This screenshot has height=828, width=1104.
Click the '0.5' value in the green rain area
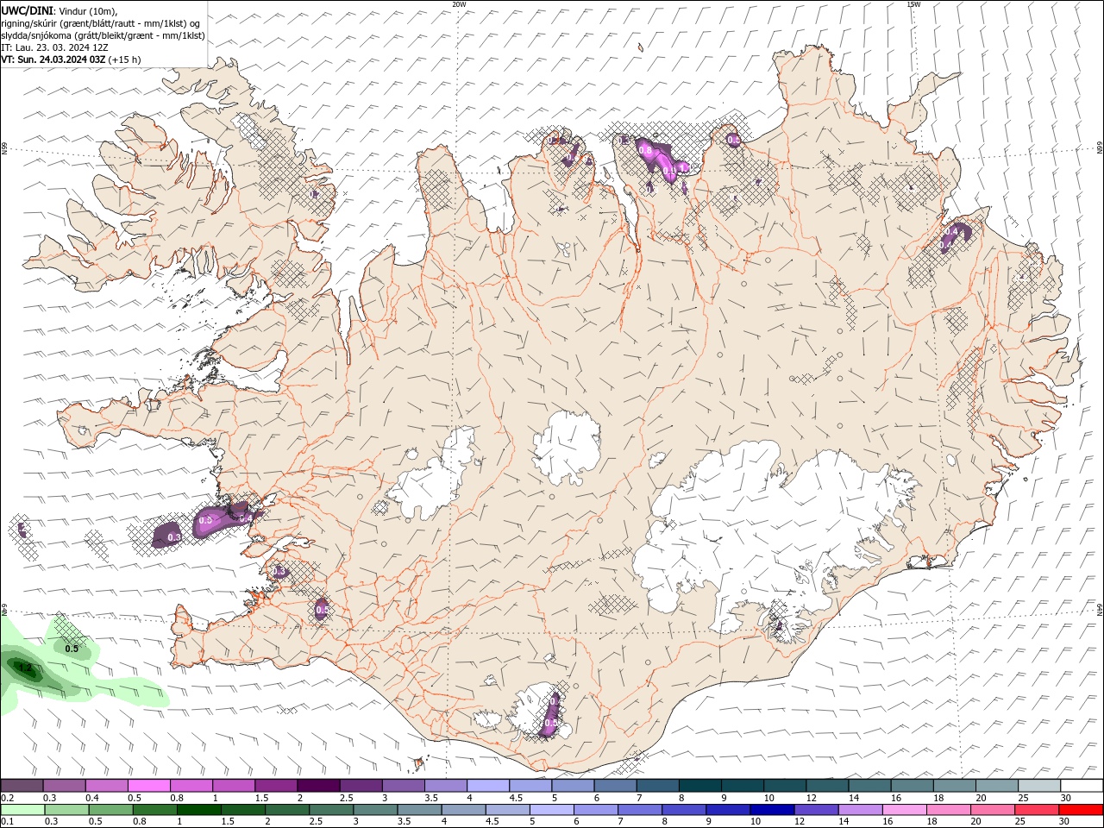(x=72, y=649)
